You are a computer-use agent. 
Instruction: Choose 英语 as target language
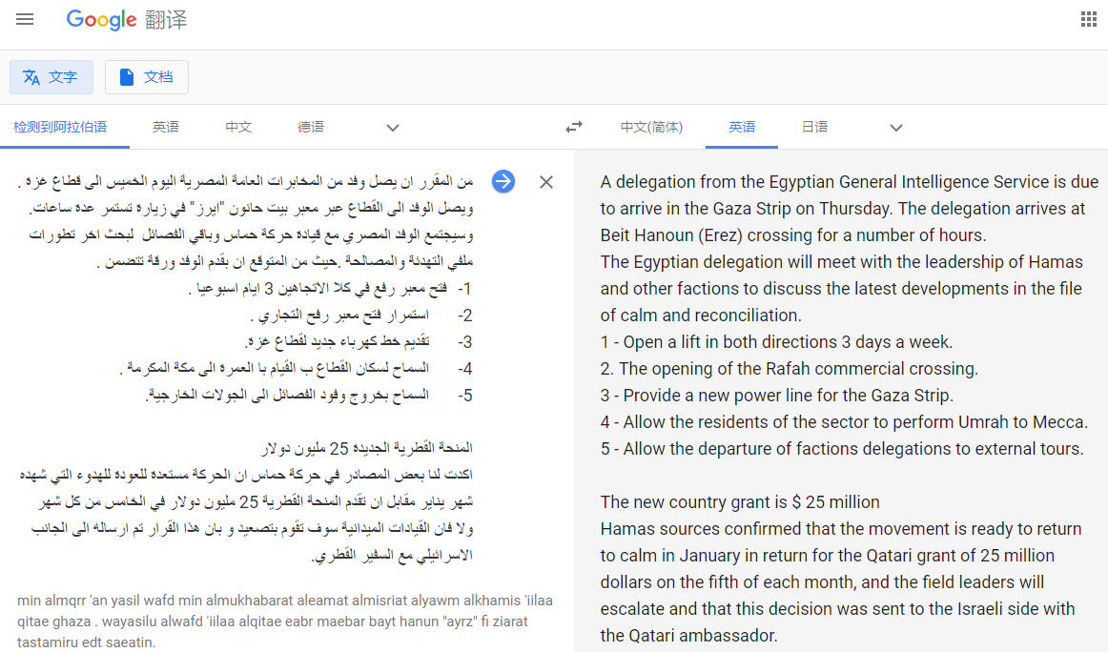tap(742, 127)
